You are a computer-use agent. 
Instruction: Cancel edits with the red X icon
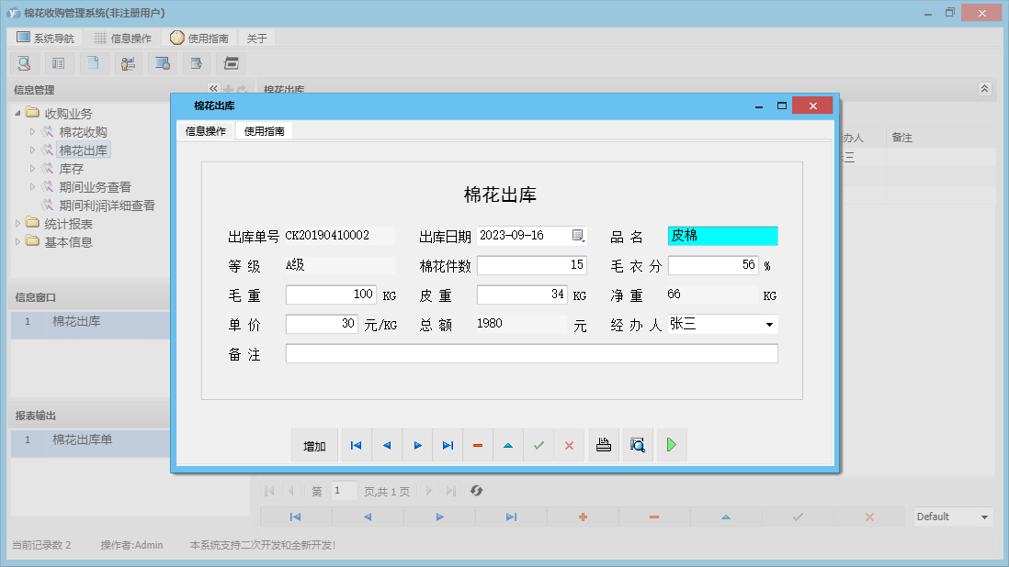(569, 445)
